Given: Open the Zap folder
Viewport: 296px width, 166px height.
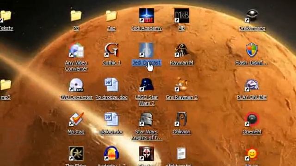Looking at the screenshot, I should (x=111, y=16).
